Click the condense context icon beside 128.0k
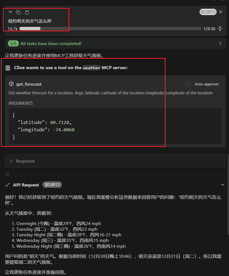This screenshot has width=229, height=276. (x=220, y=29)
